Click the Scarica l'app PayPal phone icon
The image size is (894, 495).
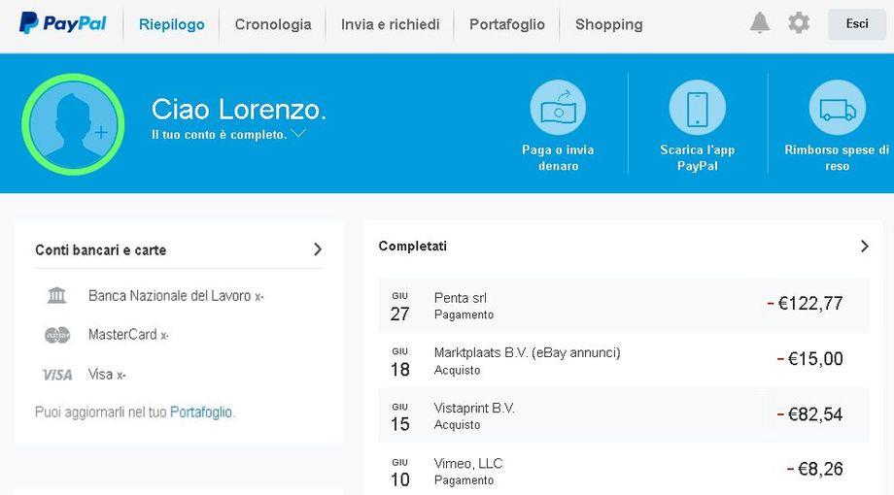click(698, 108)
